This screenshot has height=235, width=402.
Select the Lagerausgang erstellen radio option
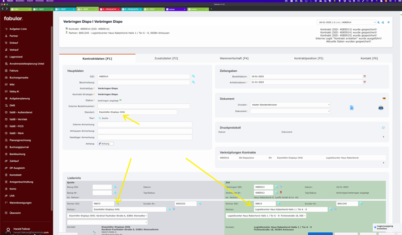375,227
